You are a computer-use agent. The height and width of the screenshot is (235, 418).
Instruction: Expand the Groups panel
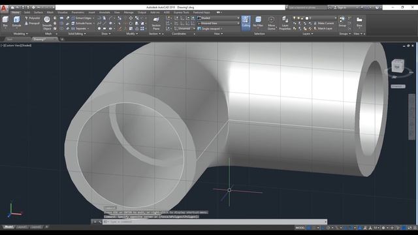pyautogui.click(x=345, y=34)
